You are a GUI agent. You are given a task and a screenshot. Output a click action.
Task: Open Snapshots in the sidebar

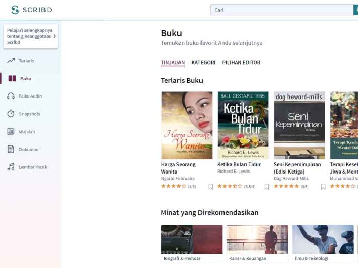point(30,114)
